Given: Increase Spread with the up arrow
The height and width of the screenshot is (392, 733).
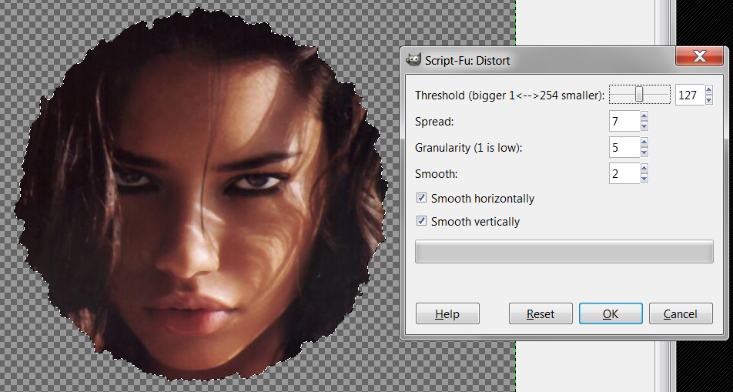Looking at the screenshot, I should click(x=644, y=116).
